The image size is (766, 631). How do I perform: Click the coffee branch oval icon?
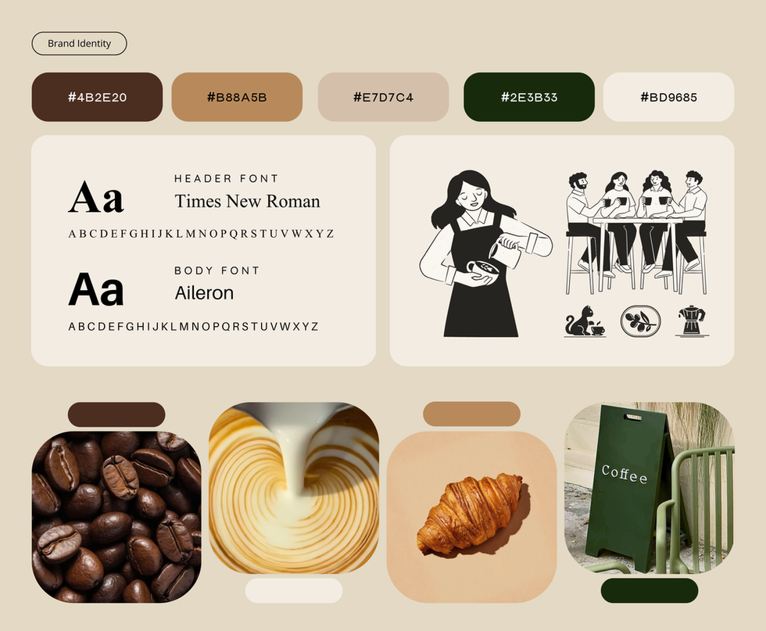[640, 321]
